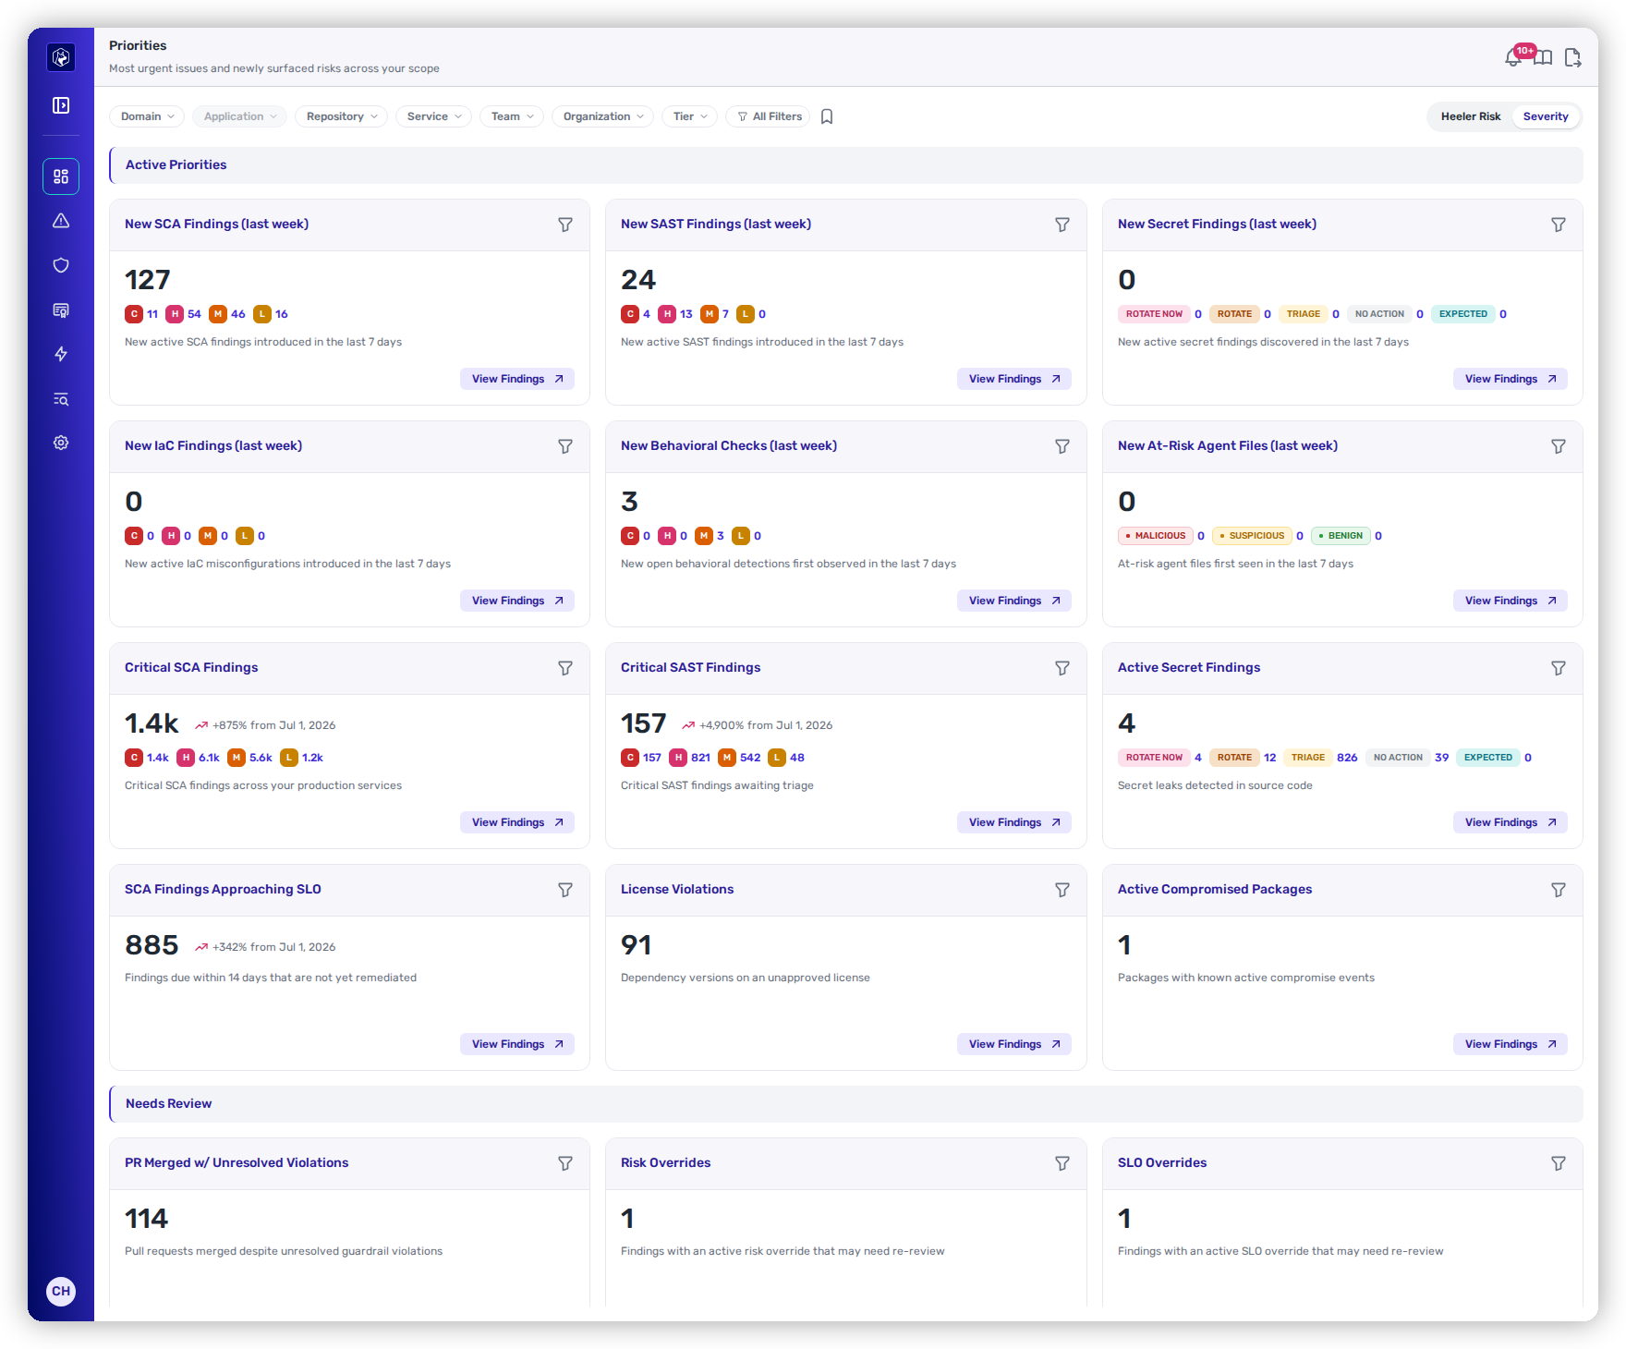This screenshot has height=1349, width=1626.
Task: Click the filter icon on License Violations card
Action: (1062, 890)
